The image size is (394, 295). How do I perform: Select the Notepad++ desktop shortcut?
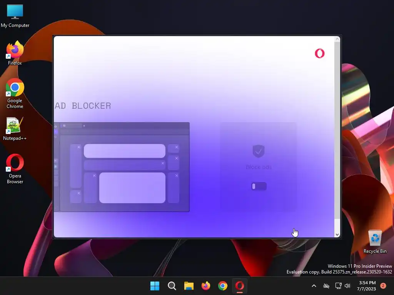pos(15,129)
